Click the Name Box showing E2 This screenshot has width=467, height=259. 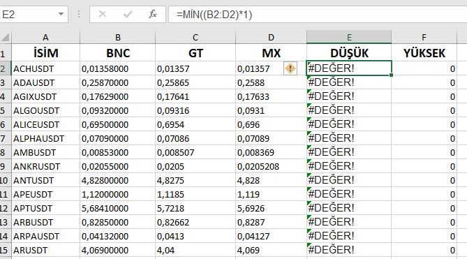pos(29,14)
